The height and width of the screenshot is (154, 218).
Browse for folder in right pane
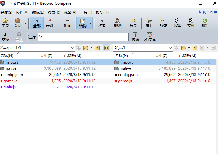coord(184,48)
